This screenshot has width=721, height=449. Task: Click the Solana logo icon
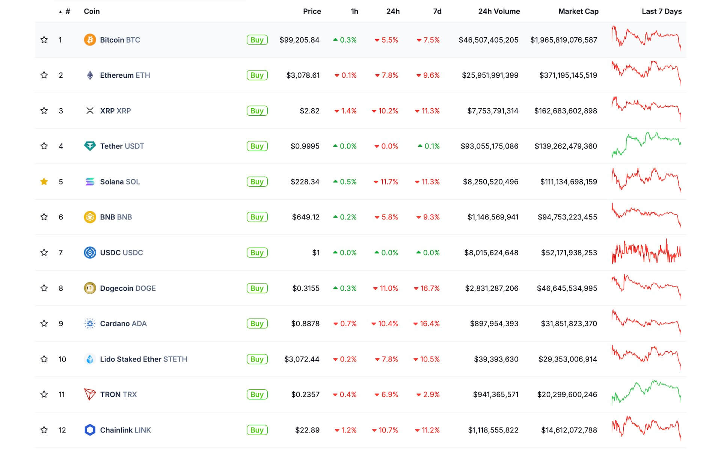[x=90, y=182]
